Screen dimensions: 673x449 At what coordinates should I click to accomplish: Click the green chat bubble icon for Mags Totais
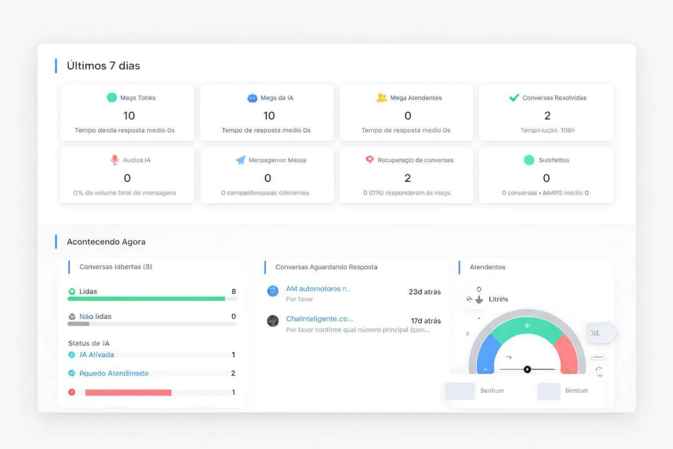[x=112, y=97]
